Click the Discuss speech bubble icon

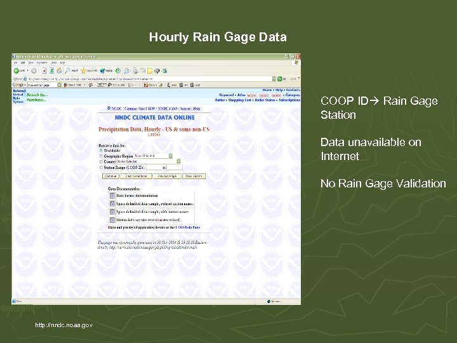click(x=157, y=71)
